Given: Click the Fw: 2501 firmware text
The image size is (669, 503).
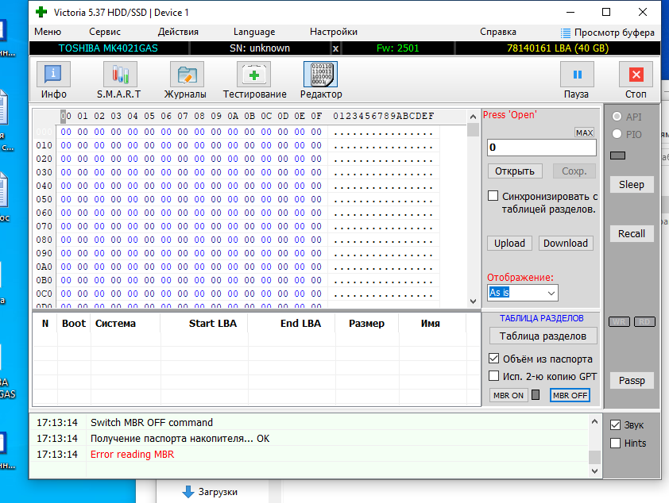Looking at the screenshot, I should coord(397,48).
